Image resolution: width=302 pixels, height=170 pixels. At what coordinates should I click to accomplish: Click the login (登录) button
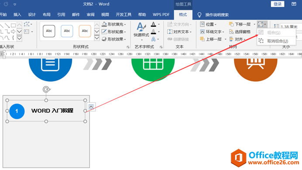pyautogui.click(x=278, y=4)
